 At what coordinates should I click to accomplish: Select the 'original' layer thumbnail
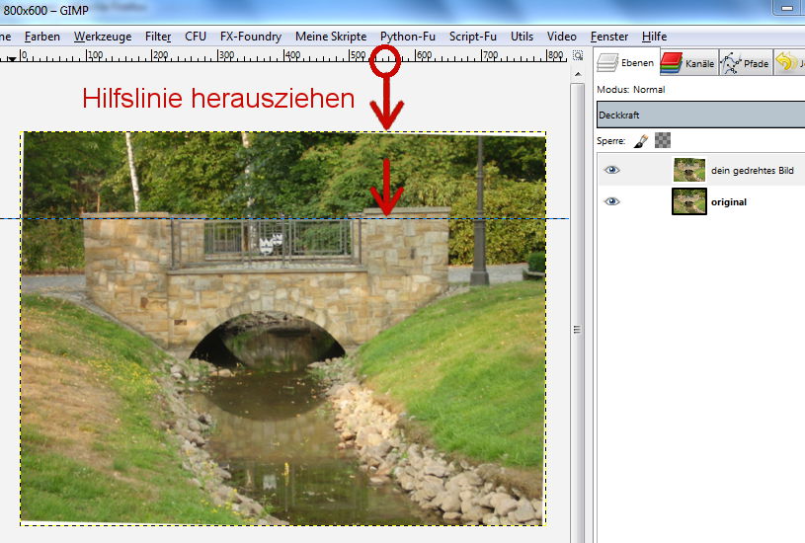tap(688, 201)
